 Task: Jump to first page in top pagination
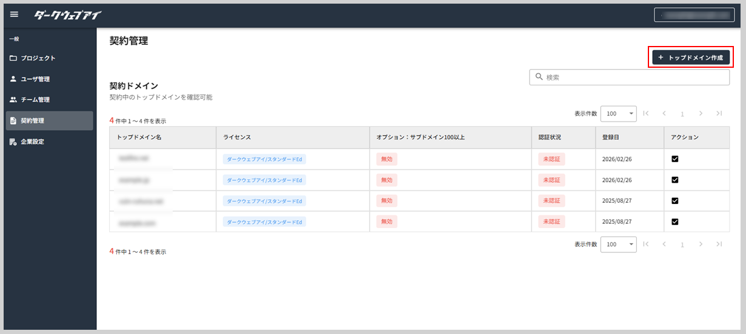click(x=646, y=113)
